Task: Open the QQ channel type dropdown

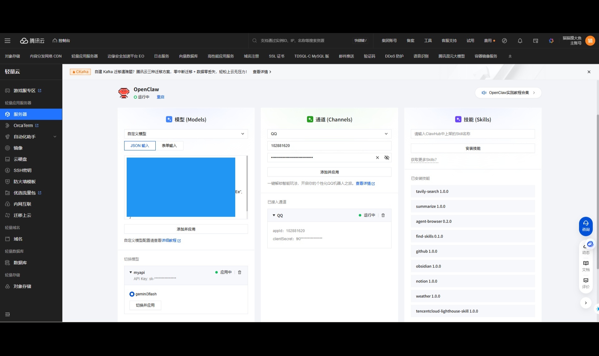Action: (329, 134)
